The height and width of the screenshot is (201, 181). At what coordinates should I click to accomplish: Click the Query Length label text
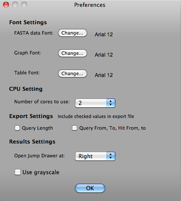pos(37,128)
